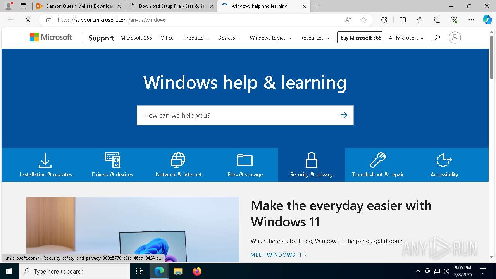View site information lock icon
This screenshot has height=279, width=496.
coord(48,20)
